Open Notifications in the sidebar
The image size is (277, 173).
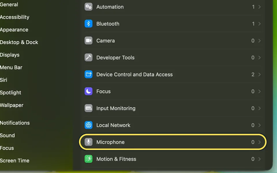coord(15,123)
